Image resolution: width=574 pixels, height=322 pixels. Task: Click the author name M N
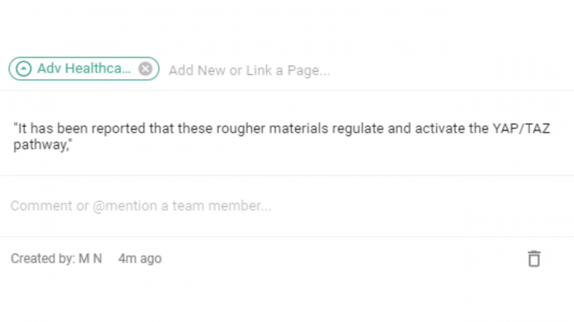pos(90,258)
